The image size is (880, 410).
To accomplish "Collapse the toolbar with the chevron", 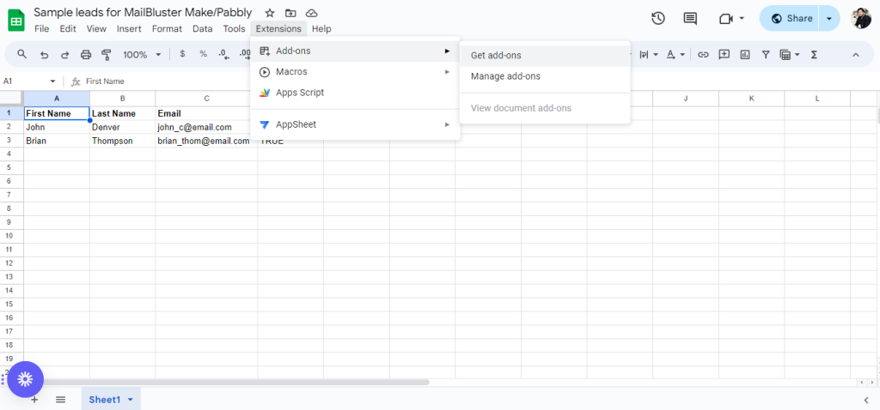I will pyautogui.click(x=856, y=55).
